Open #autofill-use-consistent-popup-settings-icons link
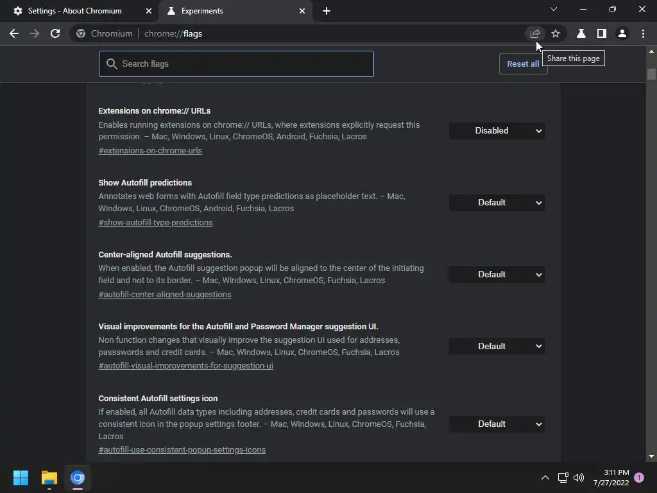The width and height of the screenshot is (657, 493). 182,450
